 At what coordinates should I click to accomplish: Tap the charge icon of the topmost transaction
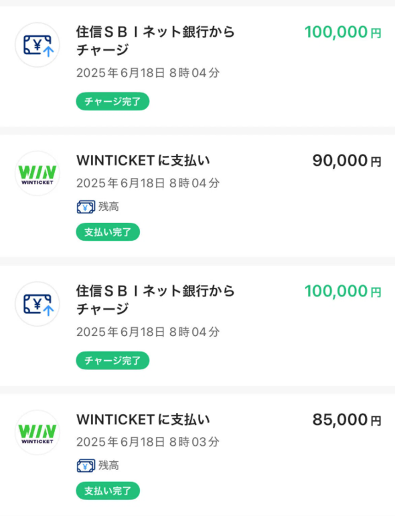point(37,45)
